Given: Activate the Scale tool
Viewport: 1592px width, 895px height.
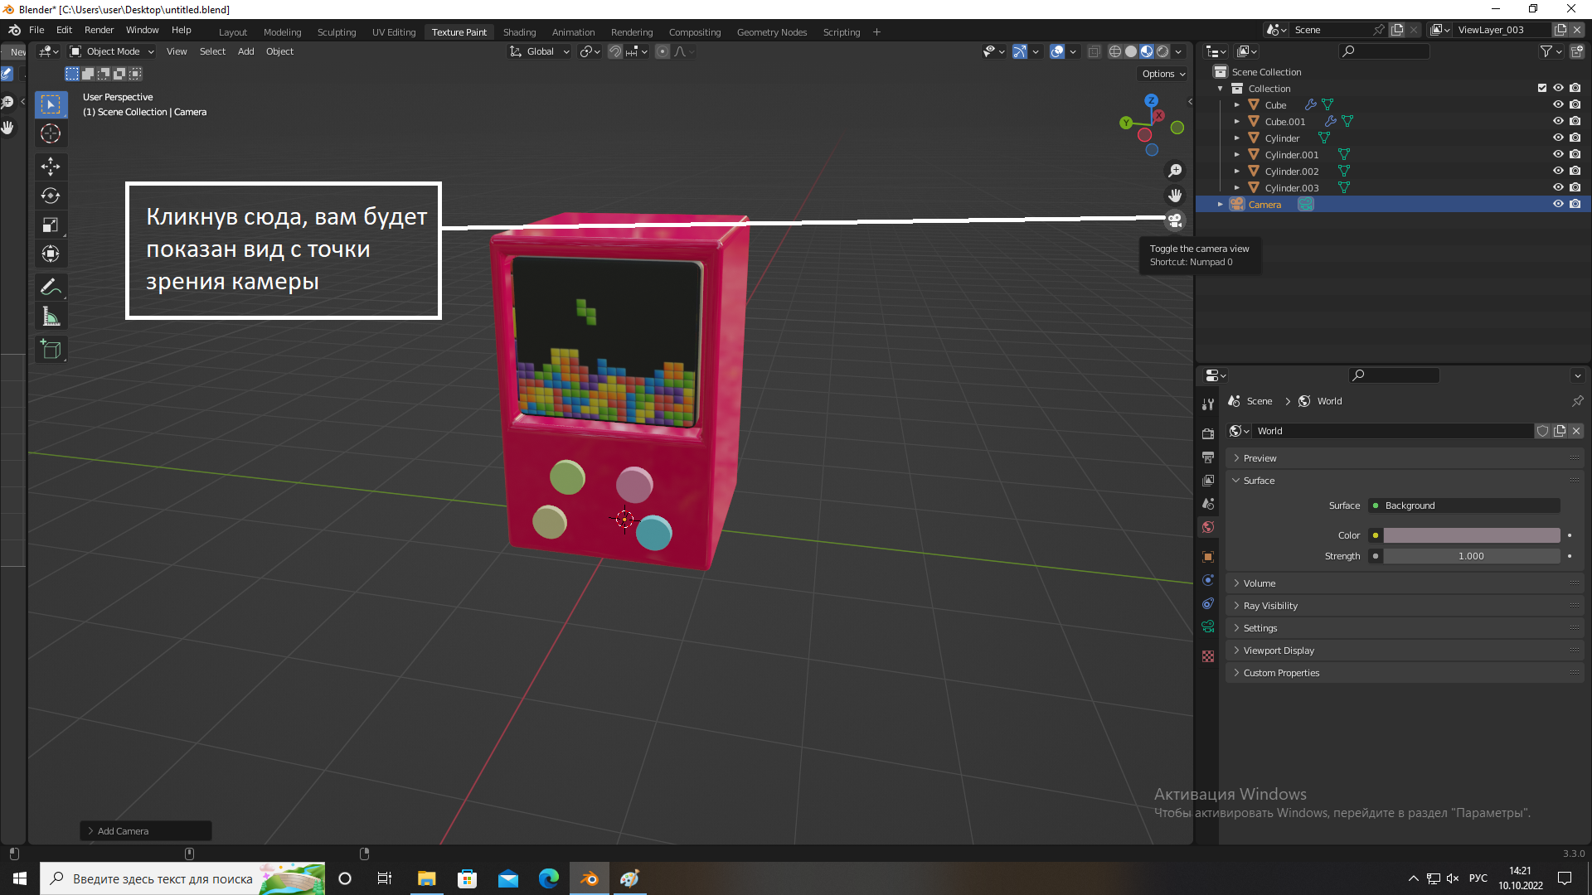Looking at the screenshot, I should [x=51, y=225].
